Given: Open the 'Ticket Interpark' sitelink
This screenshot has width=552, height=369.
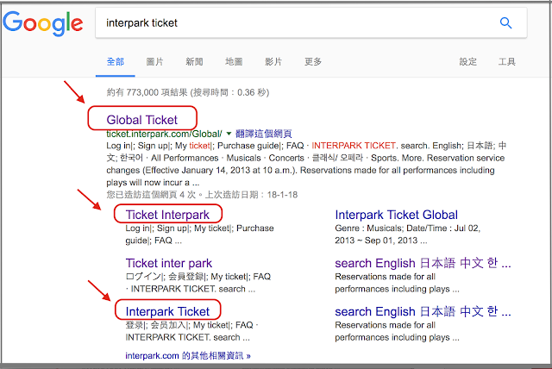Looking at the screenshot, I should 167,215.
